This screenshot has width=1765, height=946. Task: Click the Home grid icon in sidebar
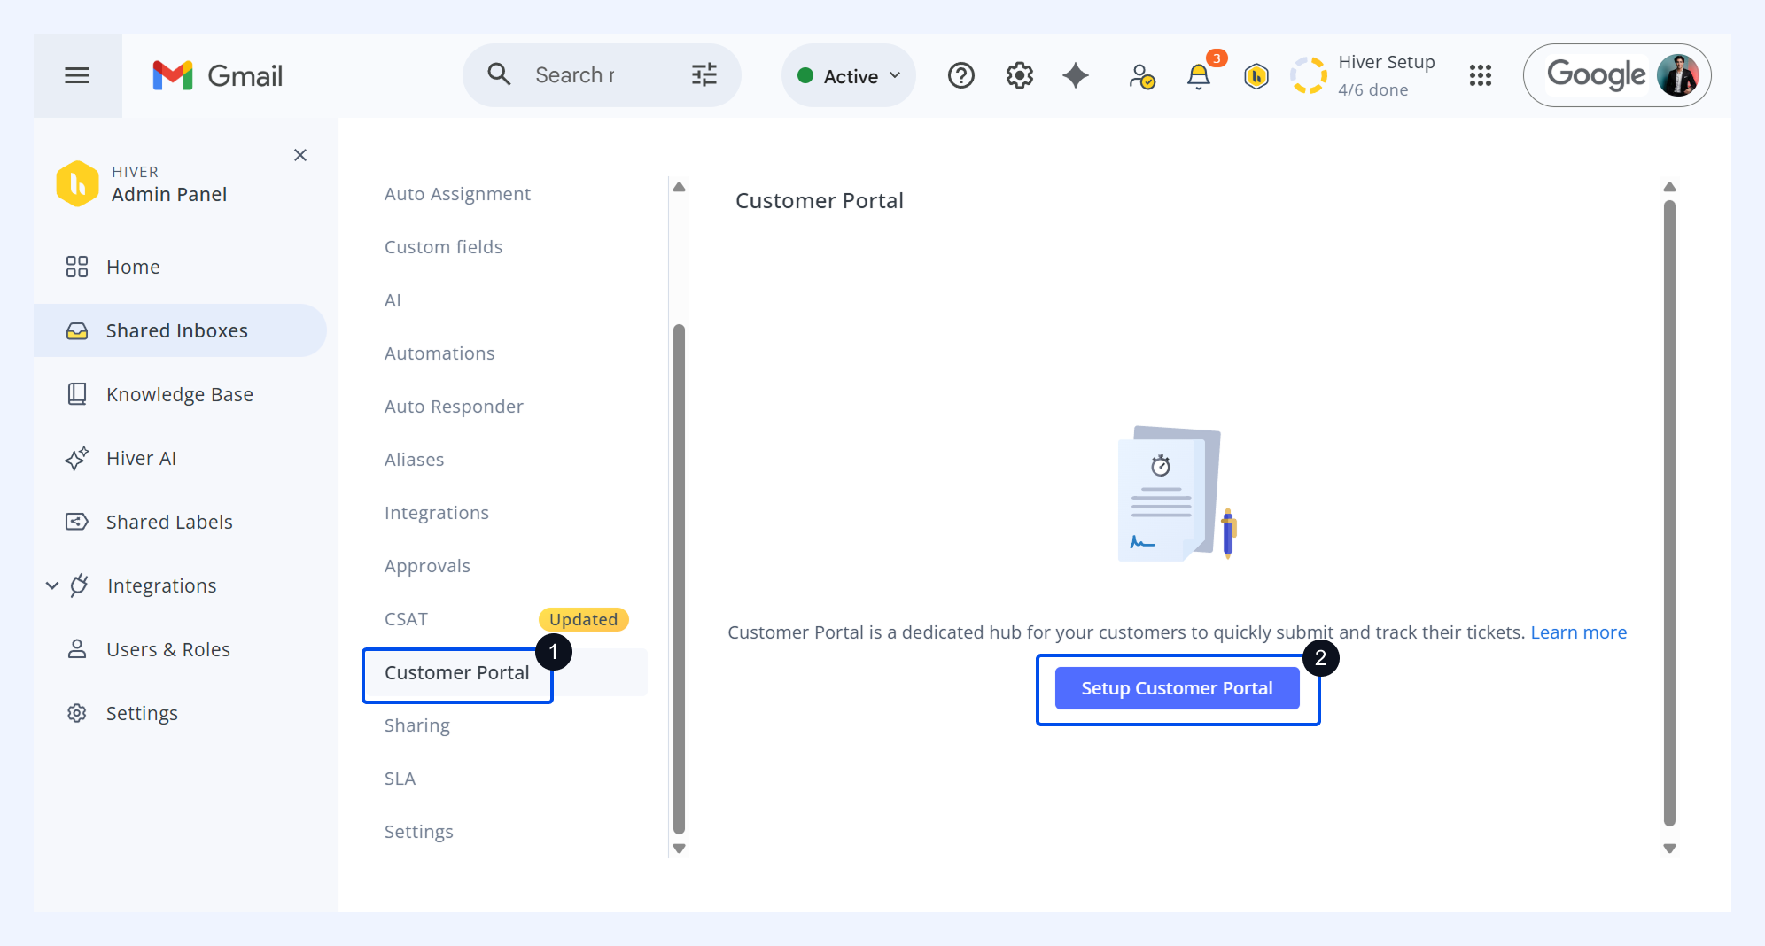(x=77, y=267)
